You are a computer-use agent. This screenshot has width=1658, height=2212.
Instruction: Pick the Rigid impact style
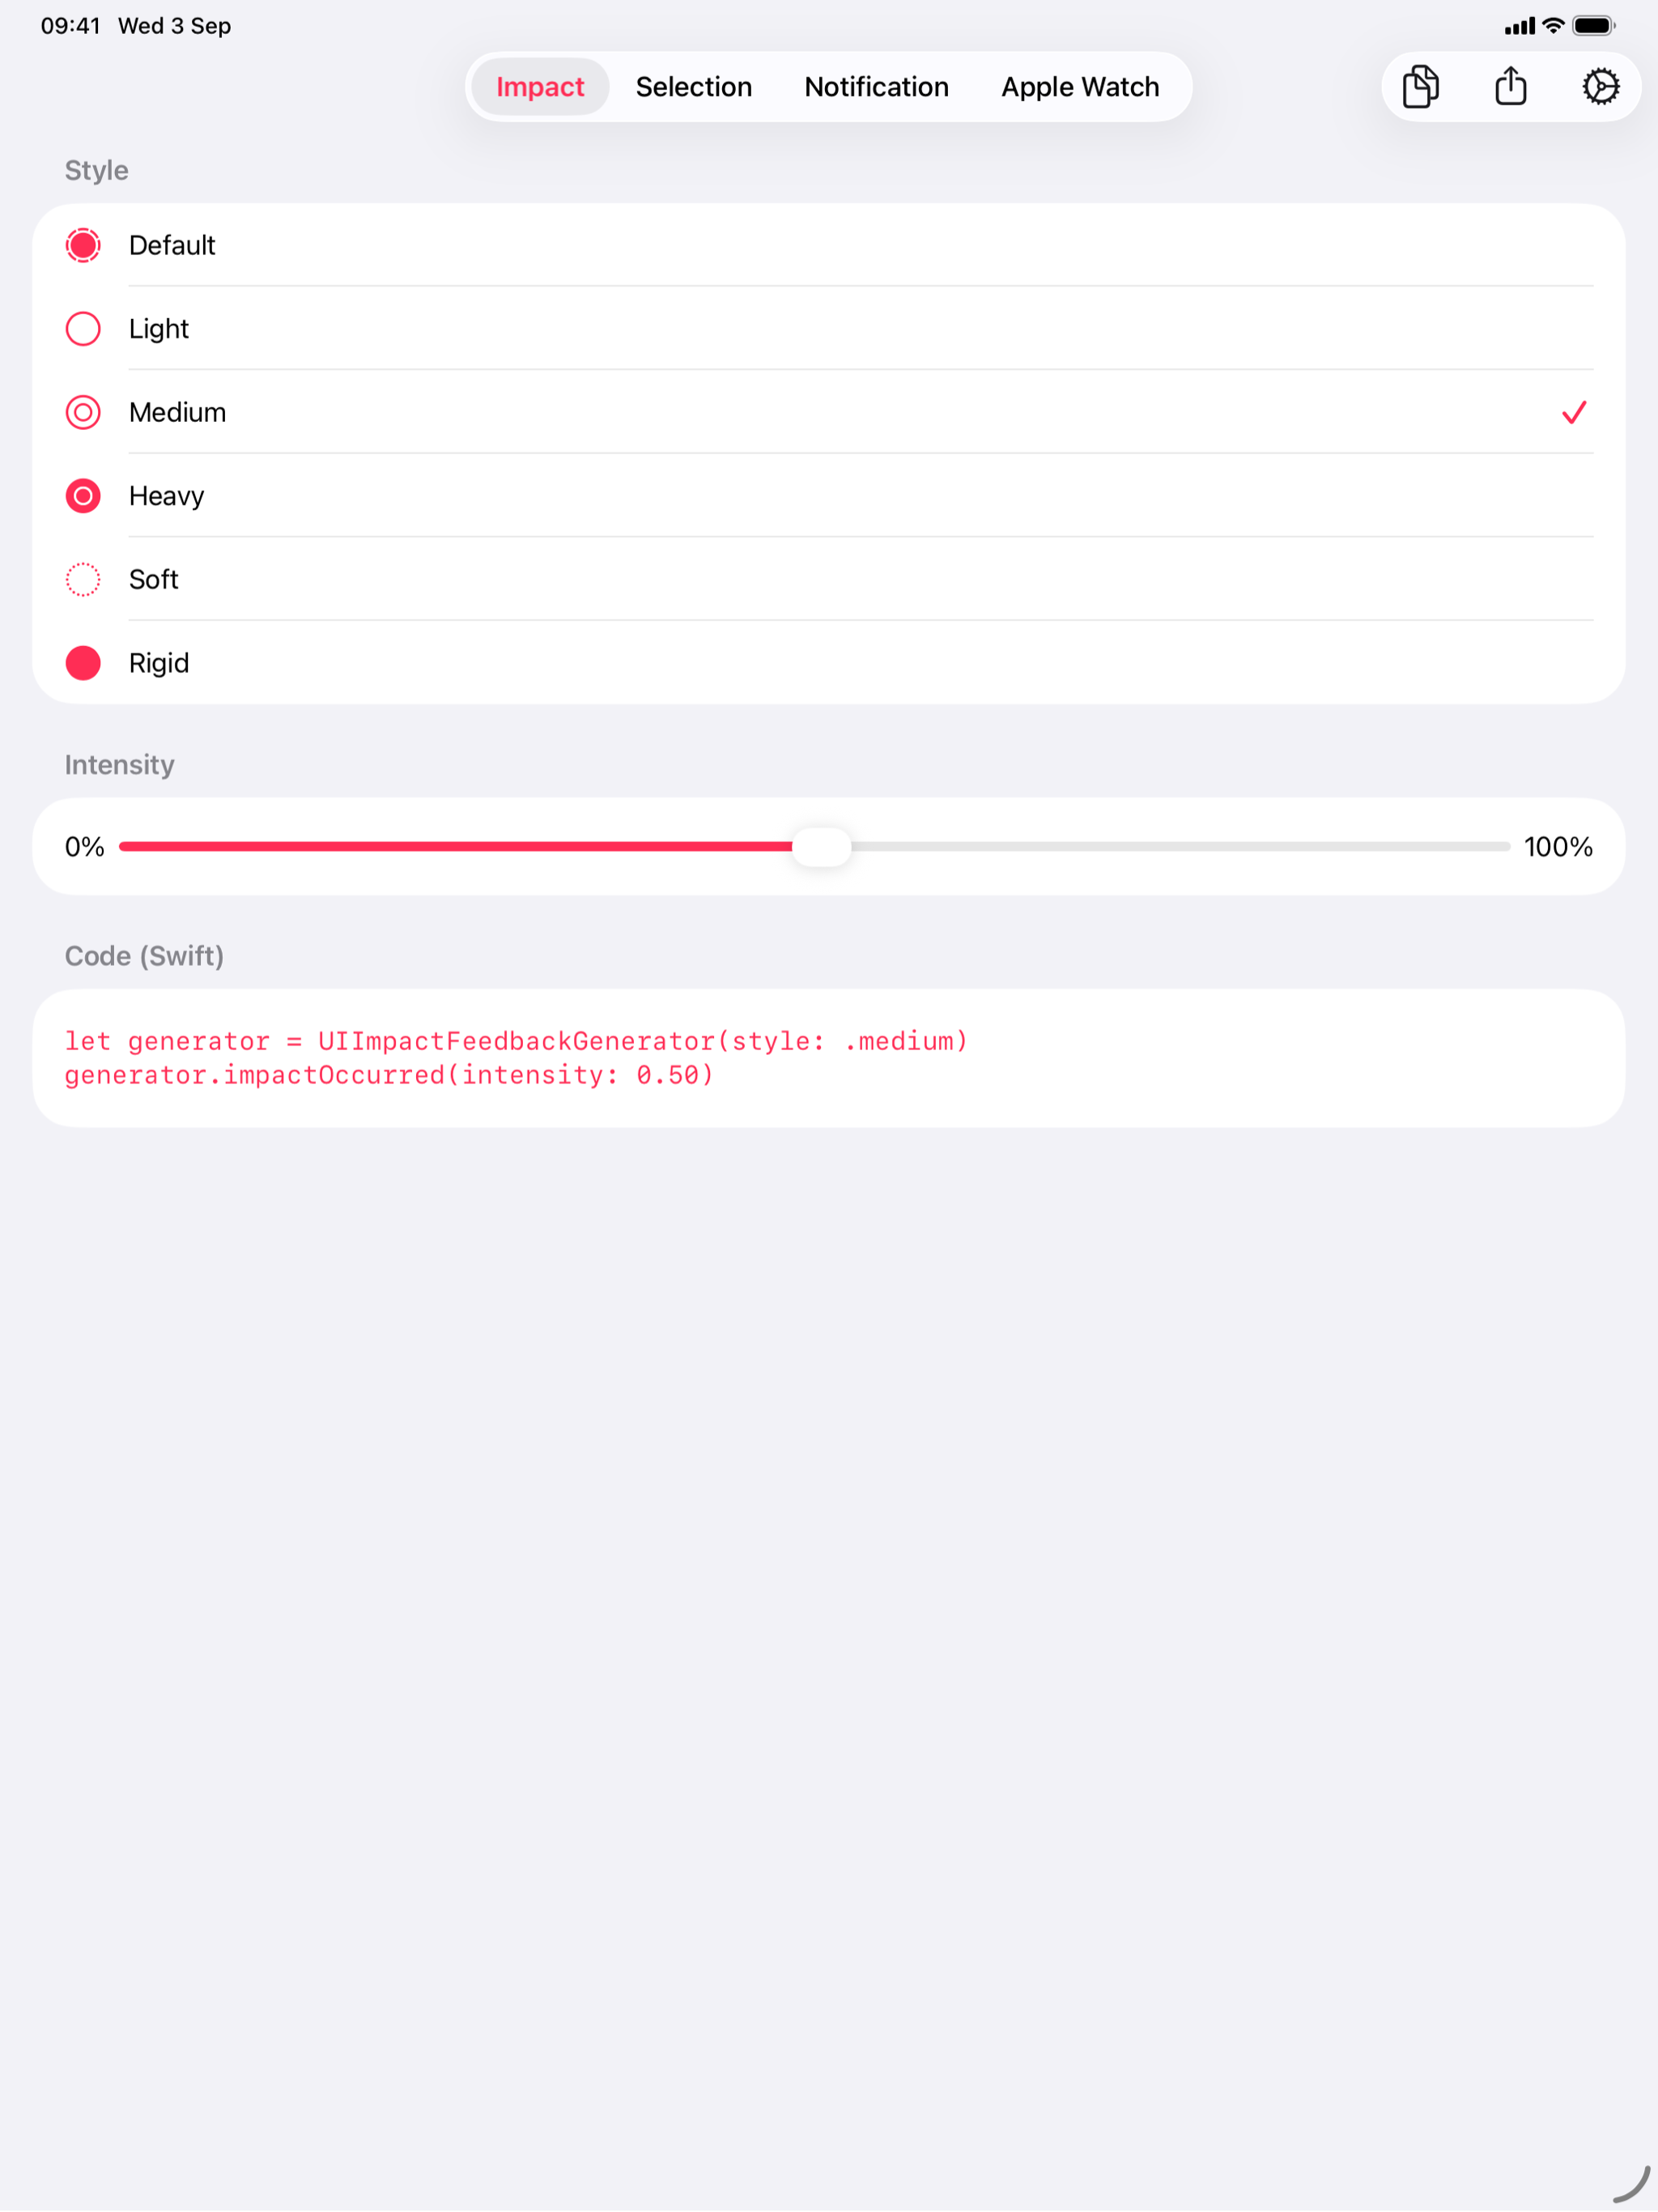pyautogui.click(x=829, y=663)
